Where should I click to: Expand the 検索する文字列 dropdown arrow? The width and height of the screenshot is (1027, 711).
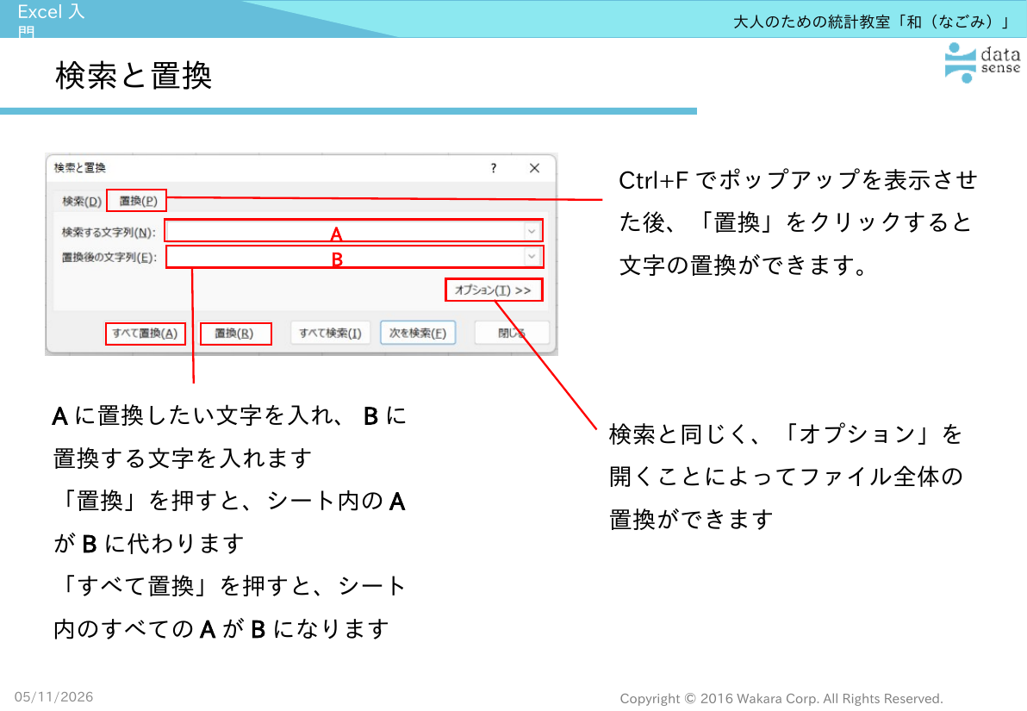pos(532,231)
